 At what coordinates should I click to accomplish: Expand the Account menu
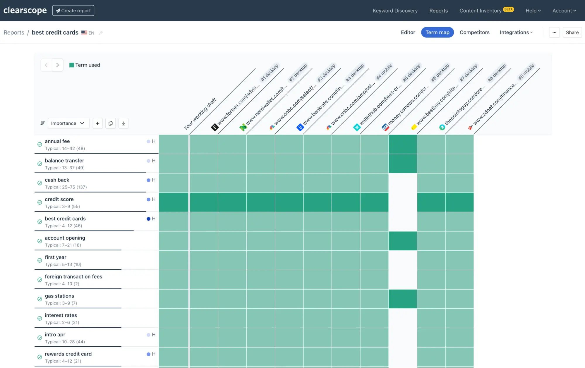[564, 11]
